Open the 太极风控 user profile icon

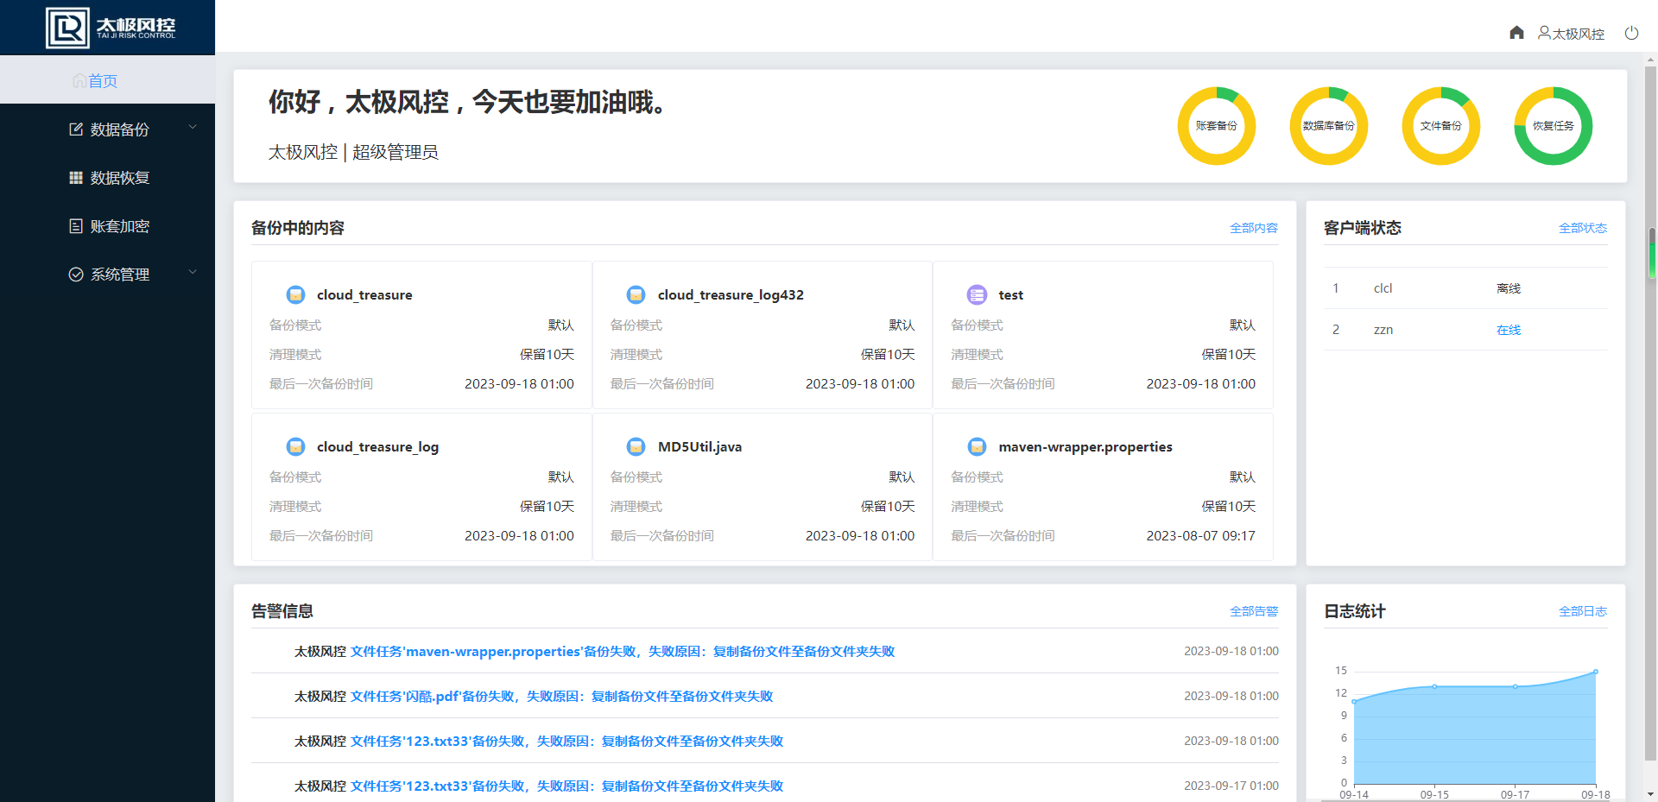(x=1544, y=33)
